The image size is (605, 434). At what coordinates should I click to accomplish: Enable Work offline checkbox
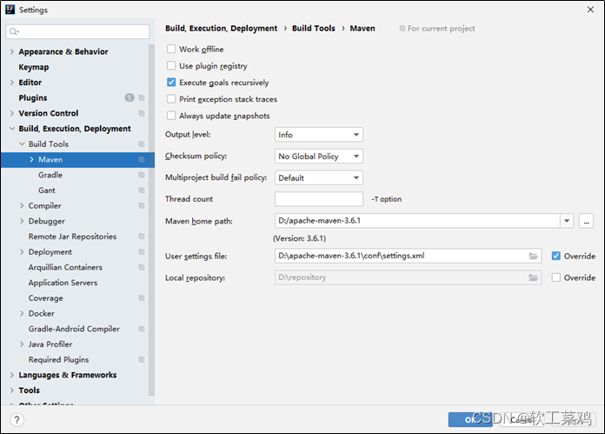coord(171,49)
